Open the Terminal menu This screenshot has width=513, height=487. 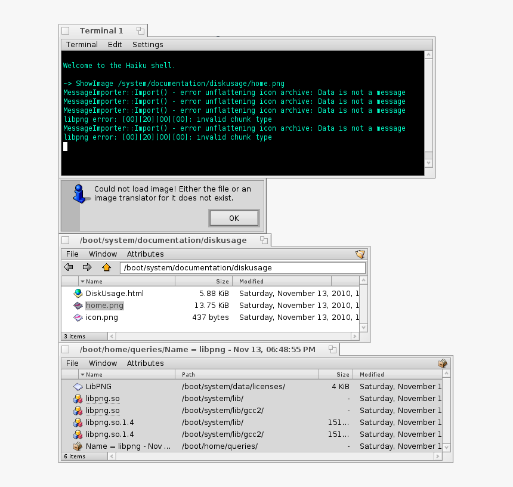click(x=82, y=44)
